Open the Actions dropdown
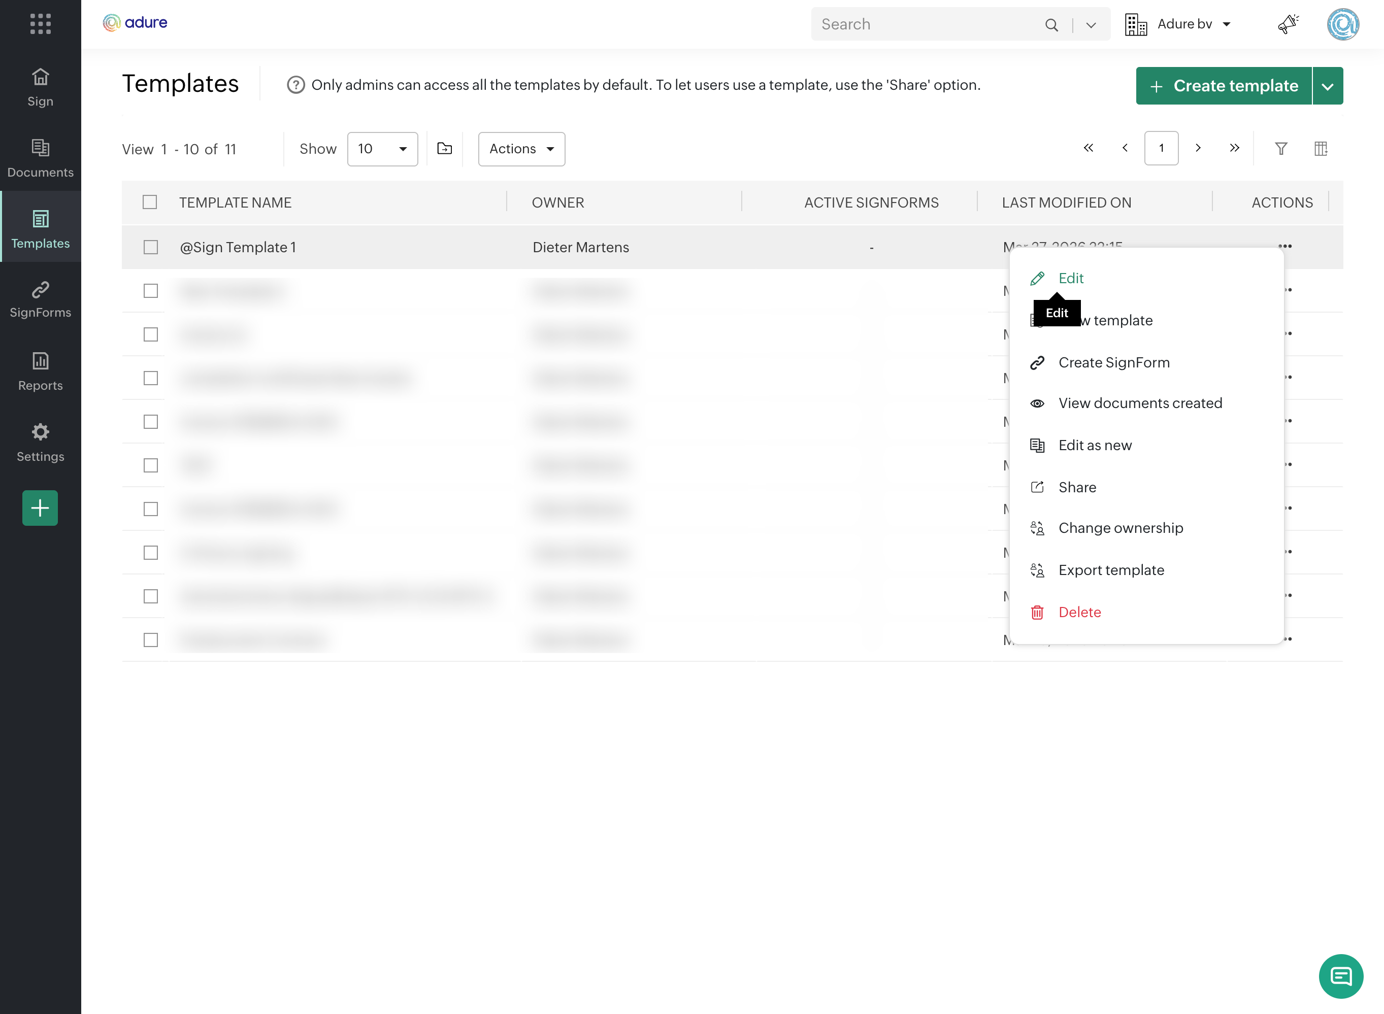The height and width of the screenshot is (1014, 1384). point(521,149)
